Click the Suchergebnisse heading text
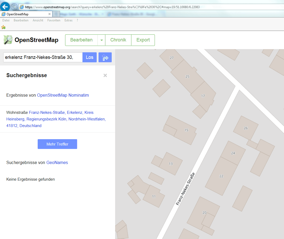The width and height of the screenshot is (284, 239). (x=27, y=75)
